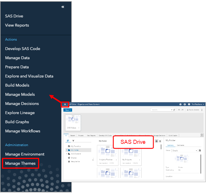Screen dimensions: 206x193
Task: Open the Analytics Toolbox folder tile
Action: (x=108, y=155)
